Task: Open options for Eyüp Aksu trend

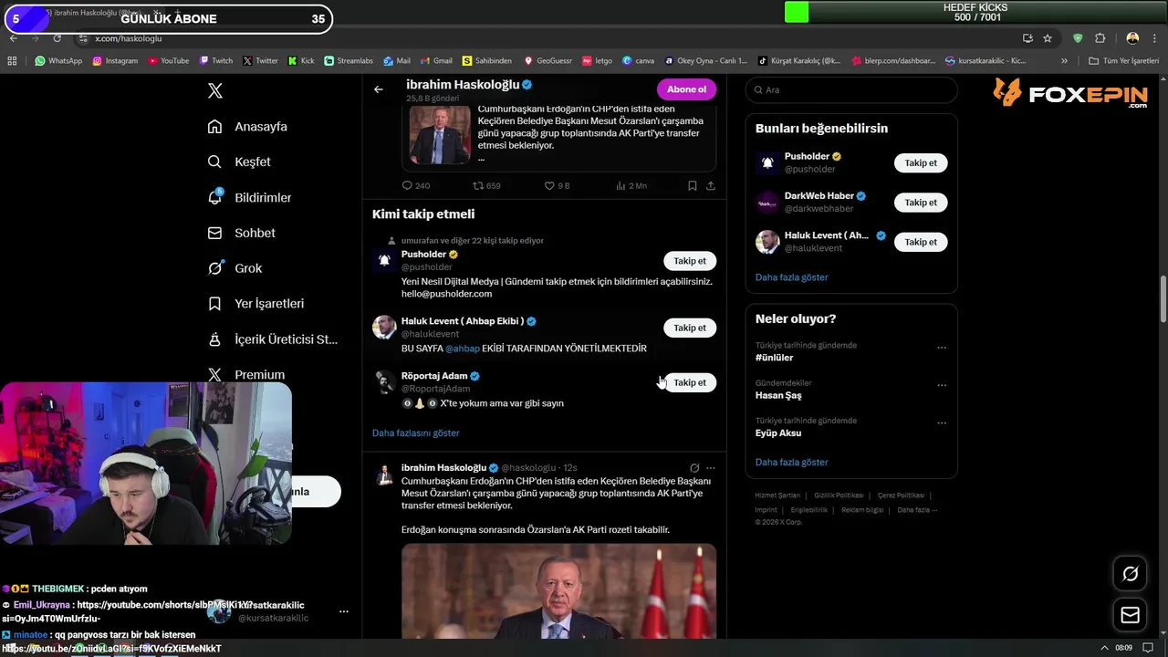Action: point(942,422)
